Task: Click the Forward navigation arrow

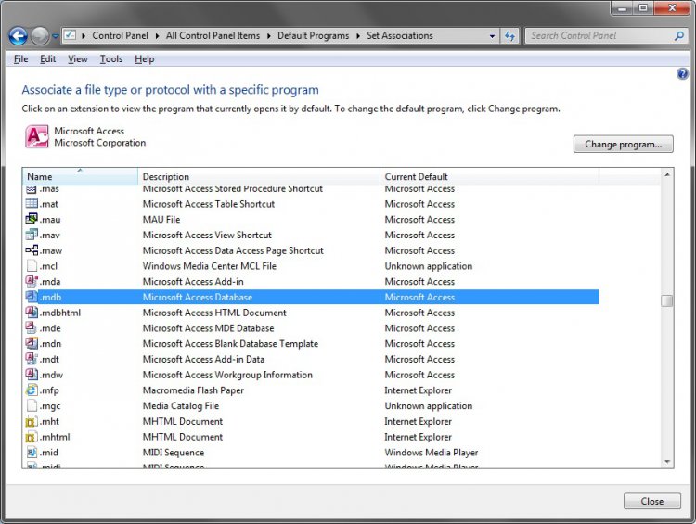Action: 40,36
